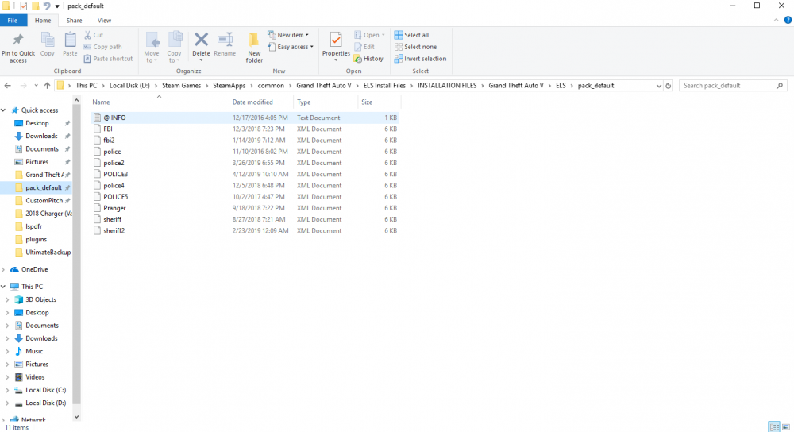The width and height of the screenshot is (794, 432).
Task: Select the FBI XML file
Action: [x=245, y=129]
